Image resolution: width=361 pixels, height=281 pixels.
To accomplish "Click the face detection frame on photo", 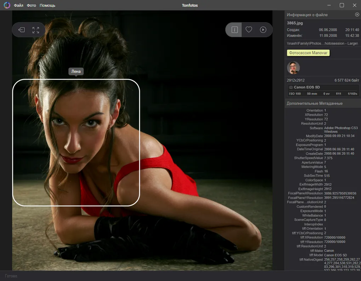I will [x=76, y=143].
